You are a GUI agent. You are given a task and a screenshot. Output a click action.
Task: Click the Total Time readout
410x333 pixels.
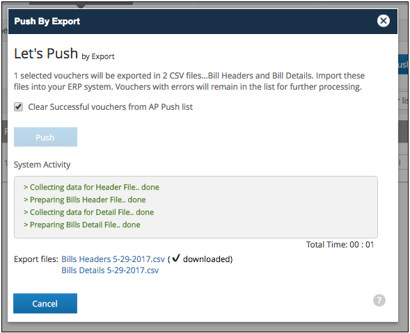(340, 245)
